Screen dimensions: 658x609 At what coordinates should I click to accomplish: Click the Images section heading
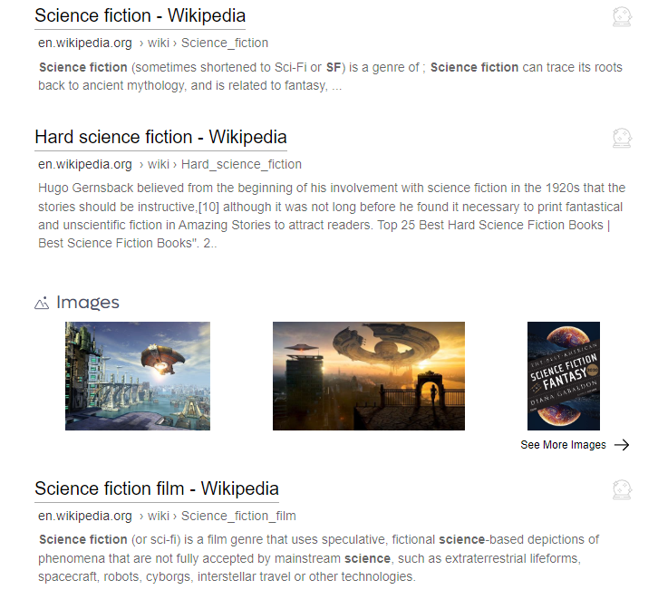pyautogui.click(x=87, y=303)
